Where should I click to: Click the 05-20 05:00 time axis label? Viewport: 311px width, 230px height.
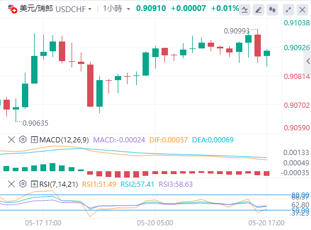[x=155, y=223]
